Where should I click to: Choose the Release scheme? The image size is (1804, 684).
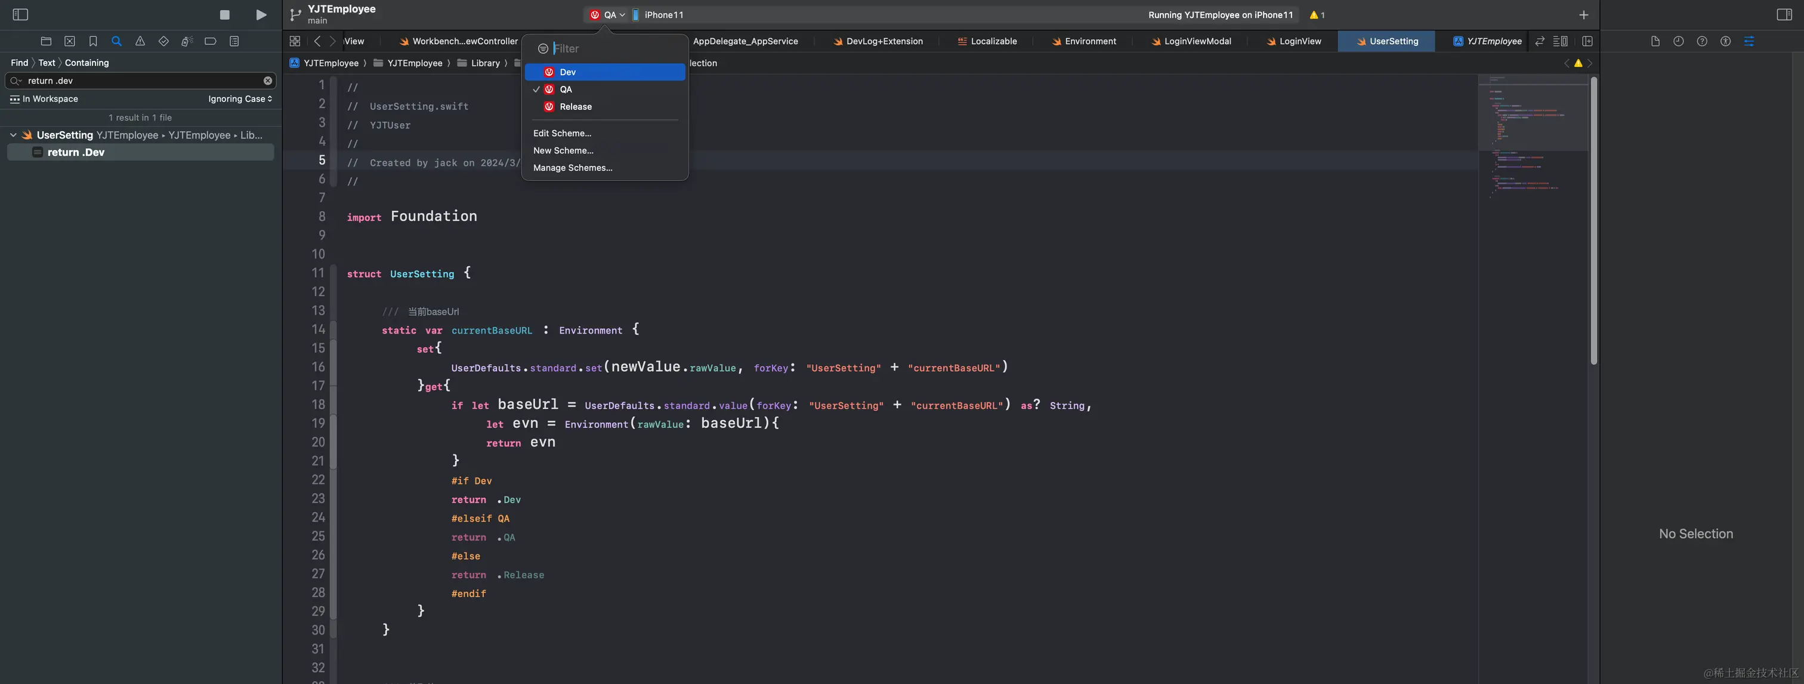(575, 106)
